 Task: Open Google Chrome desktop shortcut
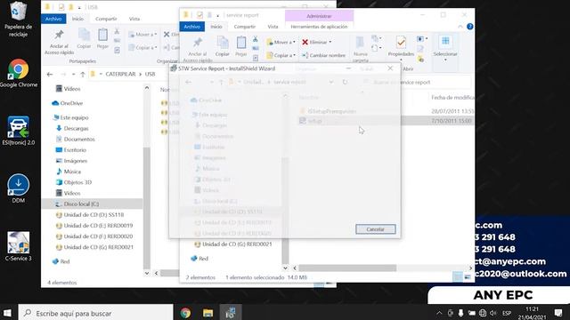18,73
